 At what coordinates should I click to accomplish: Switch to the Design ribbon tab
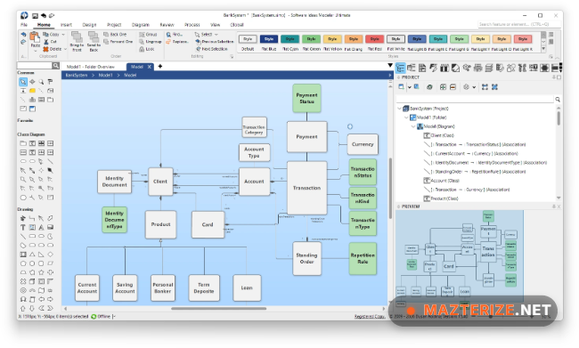89,25
